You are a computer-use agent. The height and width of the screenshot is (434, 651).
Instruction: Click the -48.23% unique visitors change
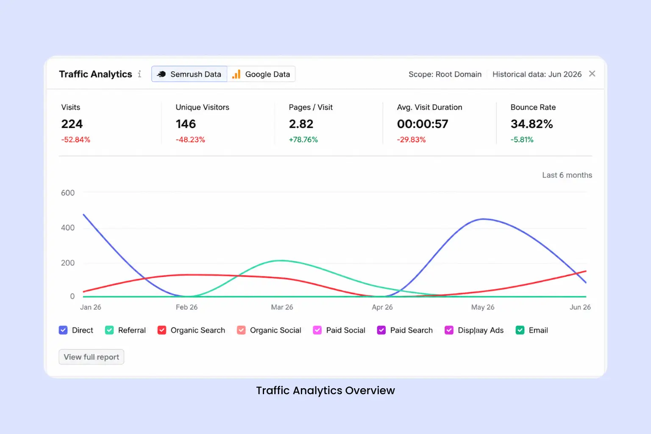[x=190, y=139]
